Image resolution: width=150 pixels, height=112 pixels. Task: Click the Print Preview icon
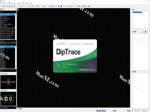click(x=12, y=6)
